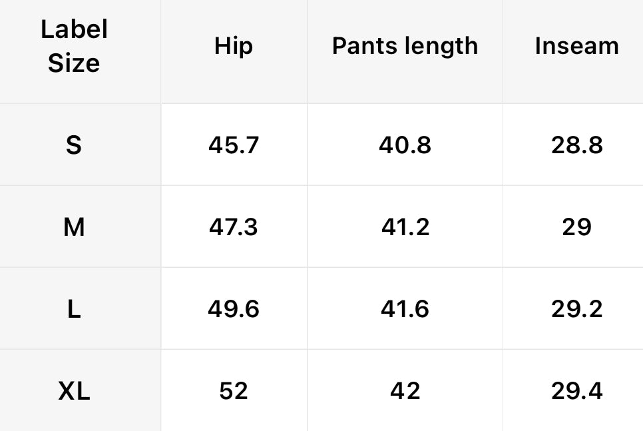Image resolution: width=643 pixels, height=431 pixels.
Task: Click inseam value 29.2
Action: [x=576, y=309]
